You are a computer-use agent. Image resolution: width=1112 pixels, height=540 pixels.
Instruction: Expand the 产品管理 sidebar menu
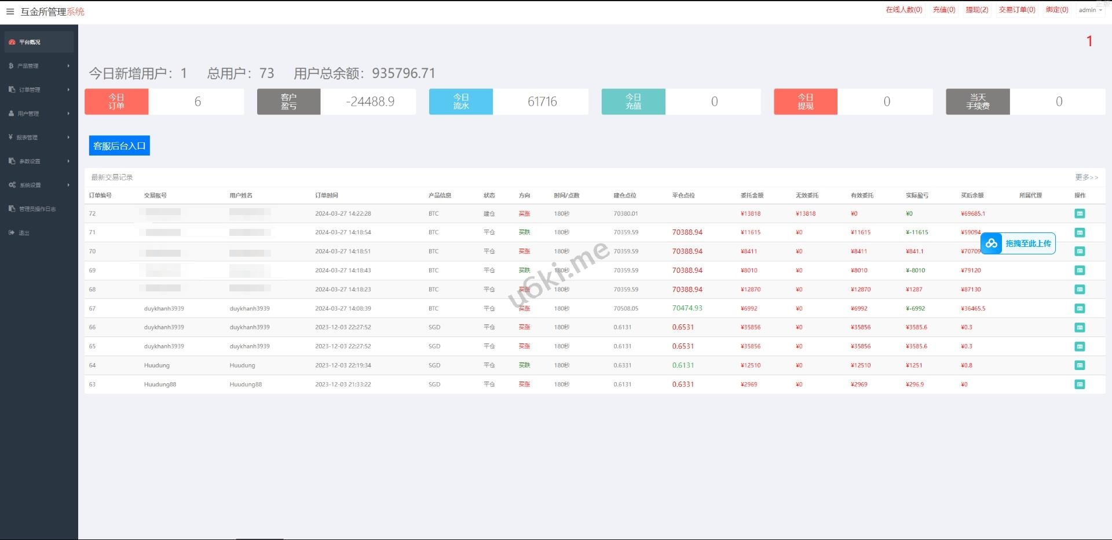[28, 66]
